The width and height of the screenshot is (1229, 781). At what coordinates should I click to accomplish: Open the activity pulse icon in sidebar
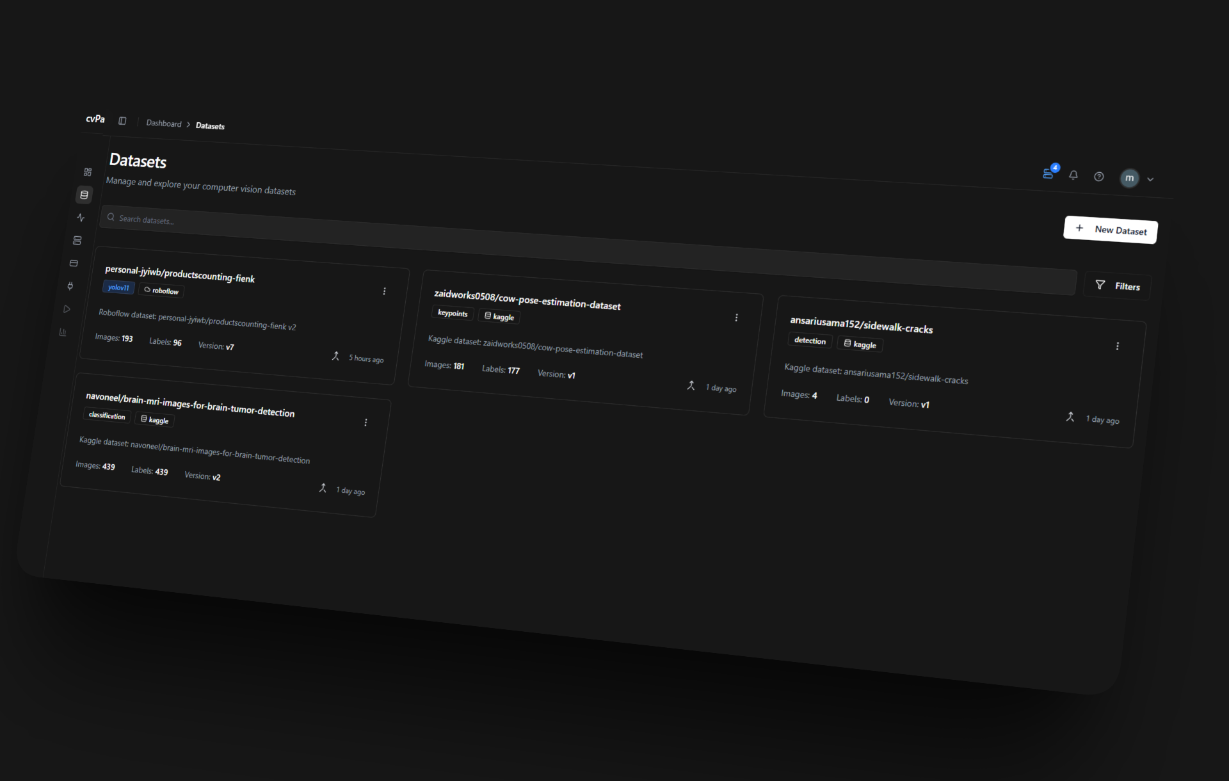pos(81,218)
